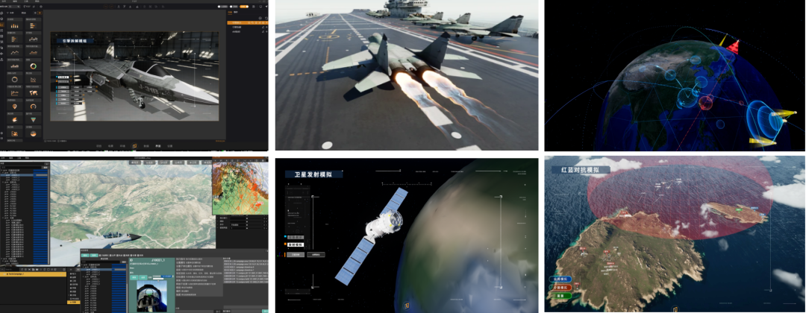806x313 pixels.
Task: Click the green pill button over the island
Action: coord(560,296)
